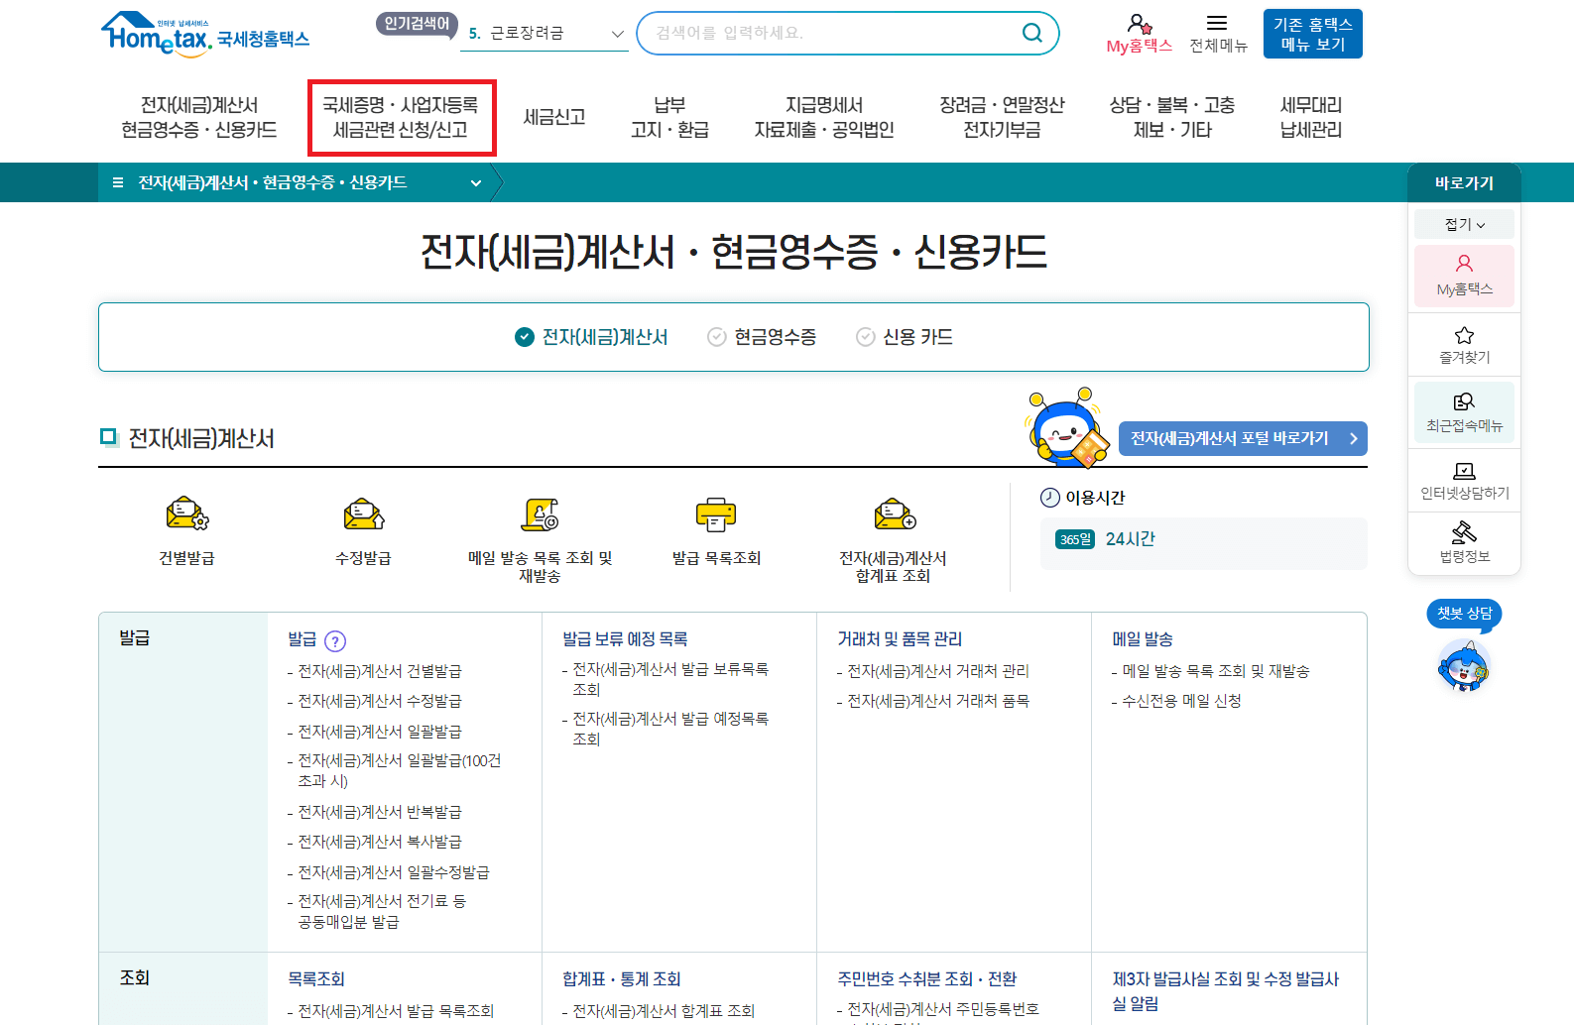1574x1025 pixels.
Task: Click the 발급 보류 예정 목록 heading
Action: coord(625,639)
